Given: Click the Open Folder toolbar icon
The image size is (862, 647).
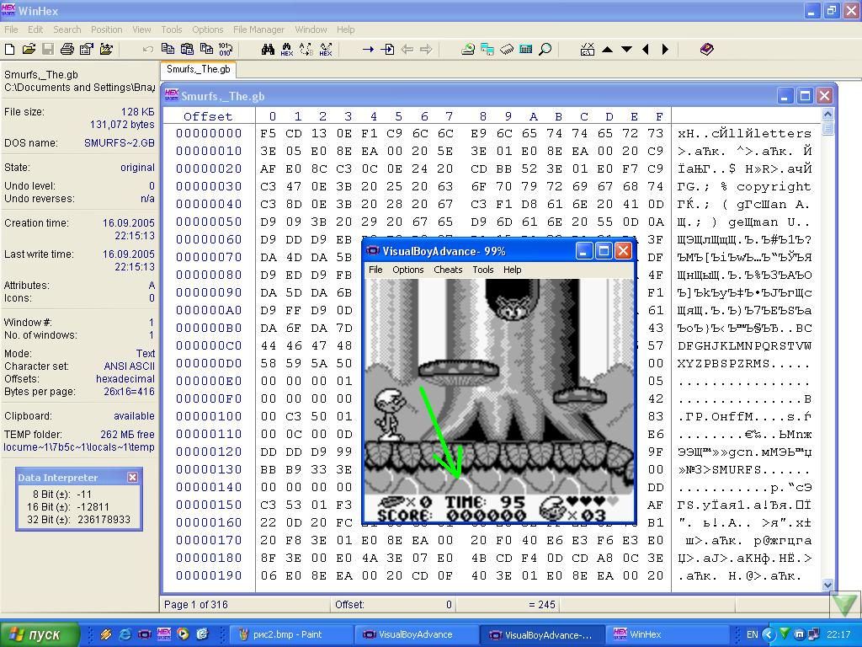Looking at the screenshot, I should pos(106,50).
